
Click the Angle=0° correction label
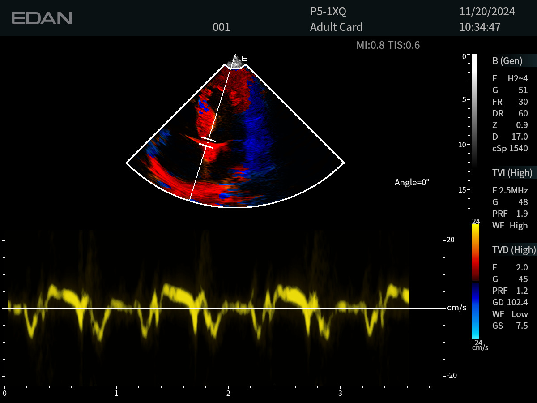pos(412,182)
